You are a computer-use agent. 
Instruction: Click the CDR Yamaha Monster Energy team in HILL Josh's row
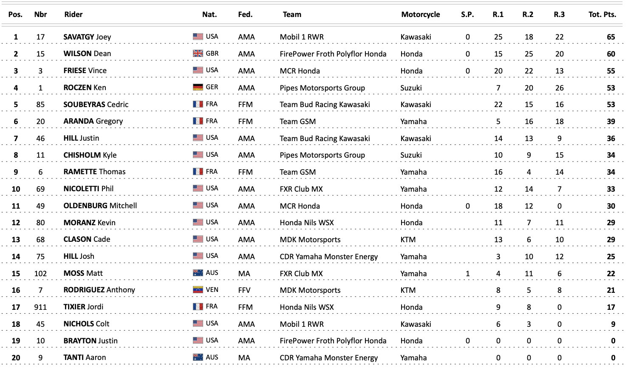coord(329,257)
